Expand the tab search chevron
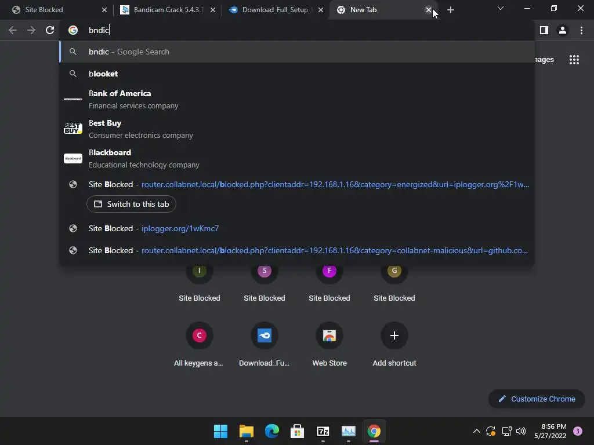 pos(501,8)
